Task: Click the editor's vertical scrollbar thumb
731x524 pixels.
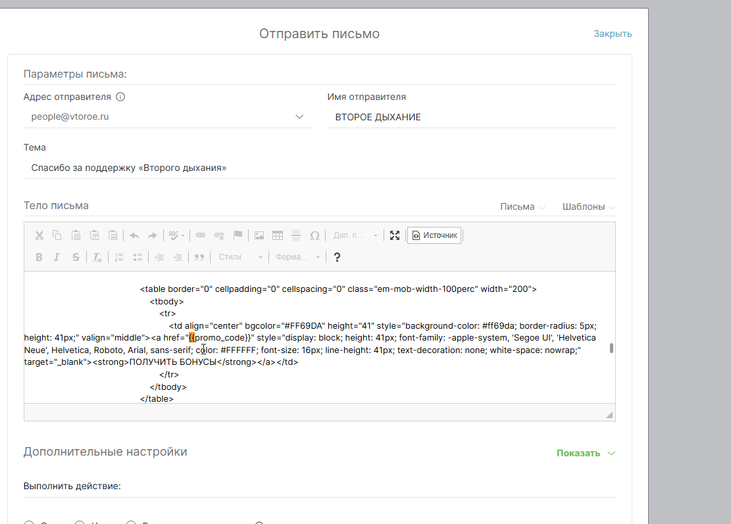Action: (x=611, y=348)
